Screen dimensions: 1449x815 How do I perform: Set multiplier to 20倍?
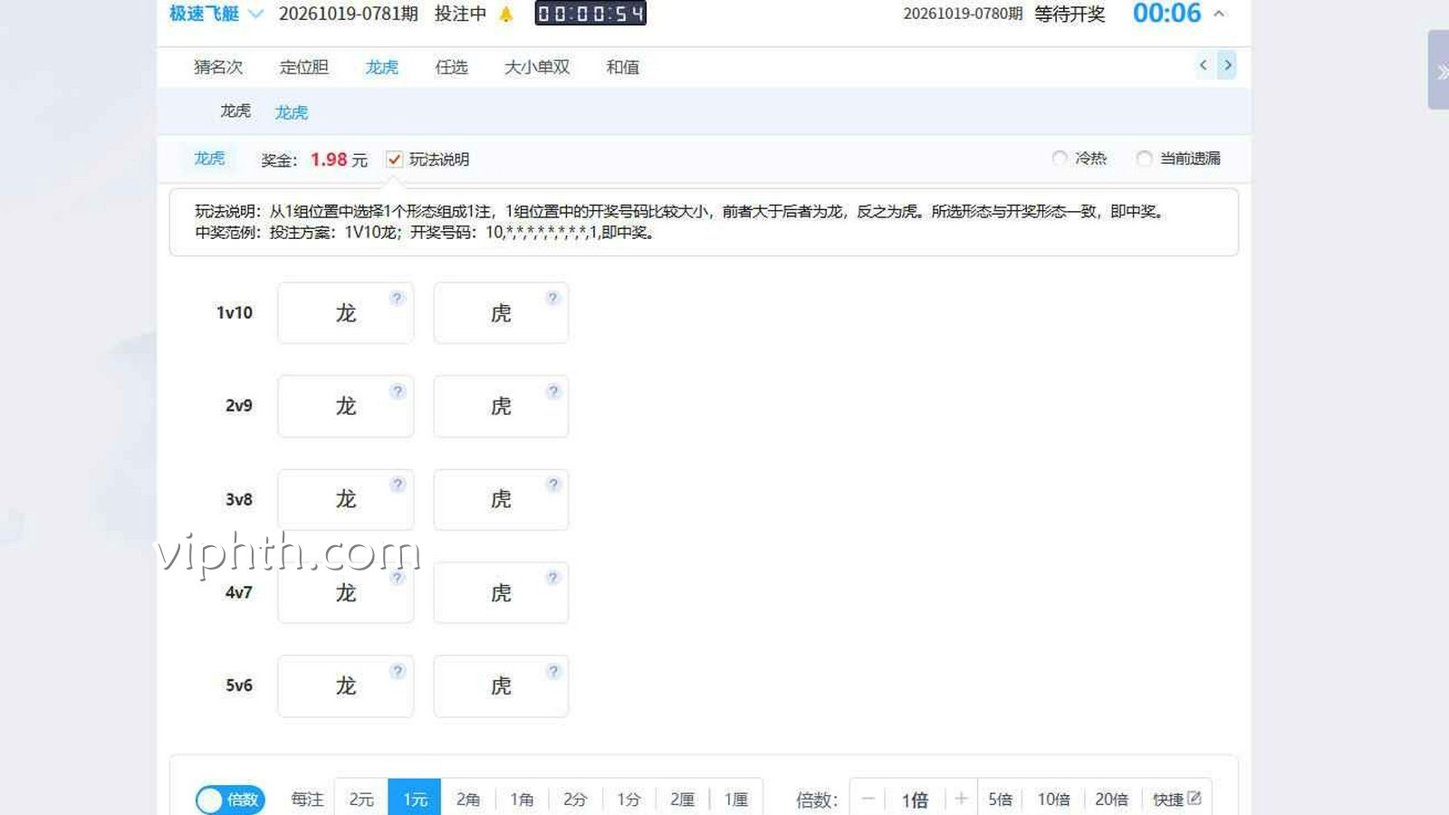point(1111,799)
